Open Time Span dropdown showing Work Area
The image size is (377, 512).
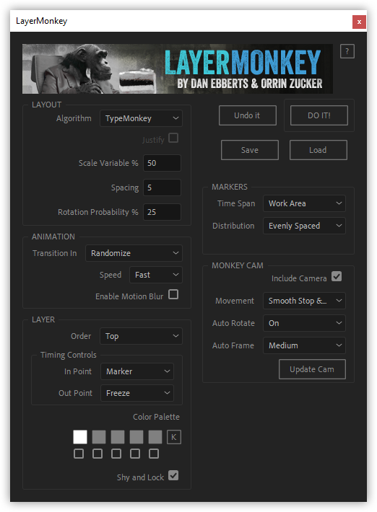(304, 203)
